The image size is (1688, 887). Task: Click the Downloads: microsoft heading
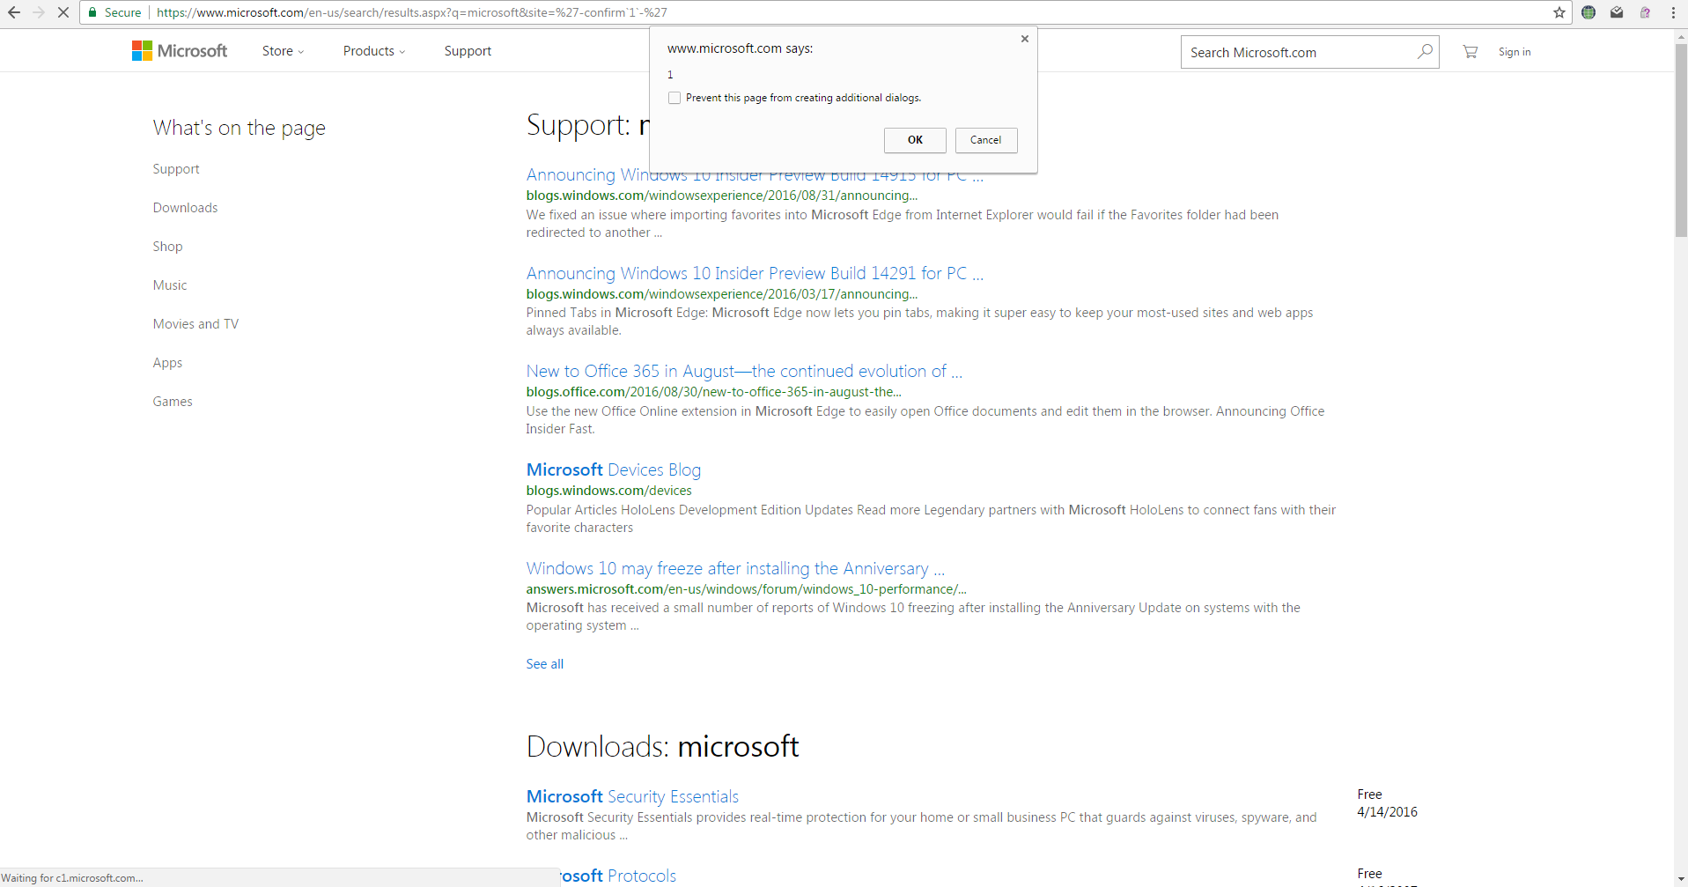point(662,746)
